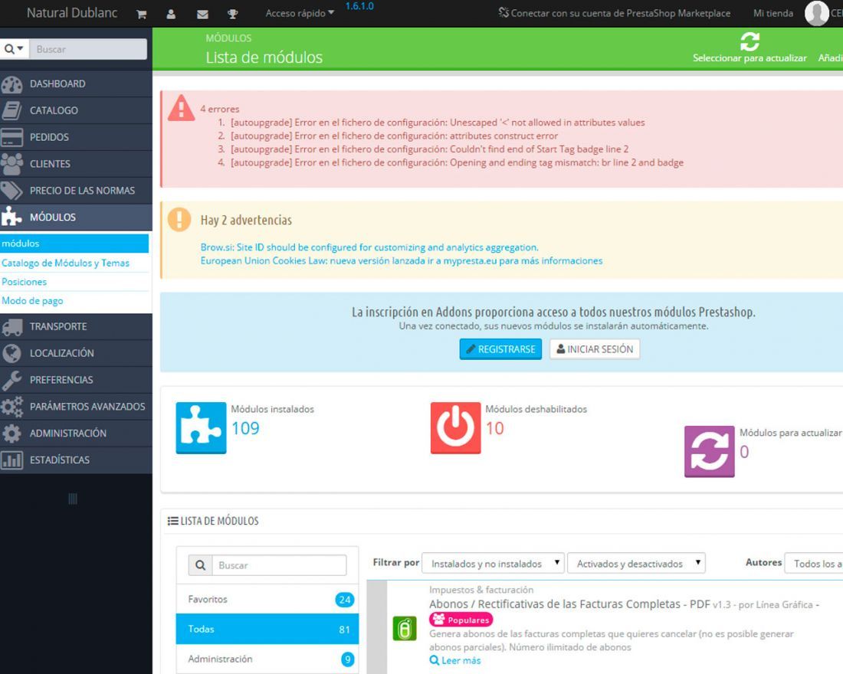843x674 pixels.
Task: Click the Administración gear icon
Action: (11, 434)
